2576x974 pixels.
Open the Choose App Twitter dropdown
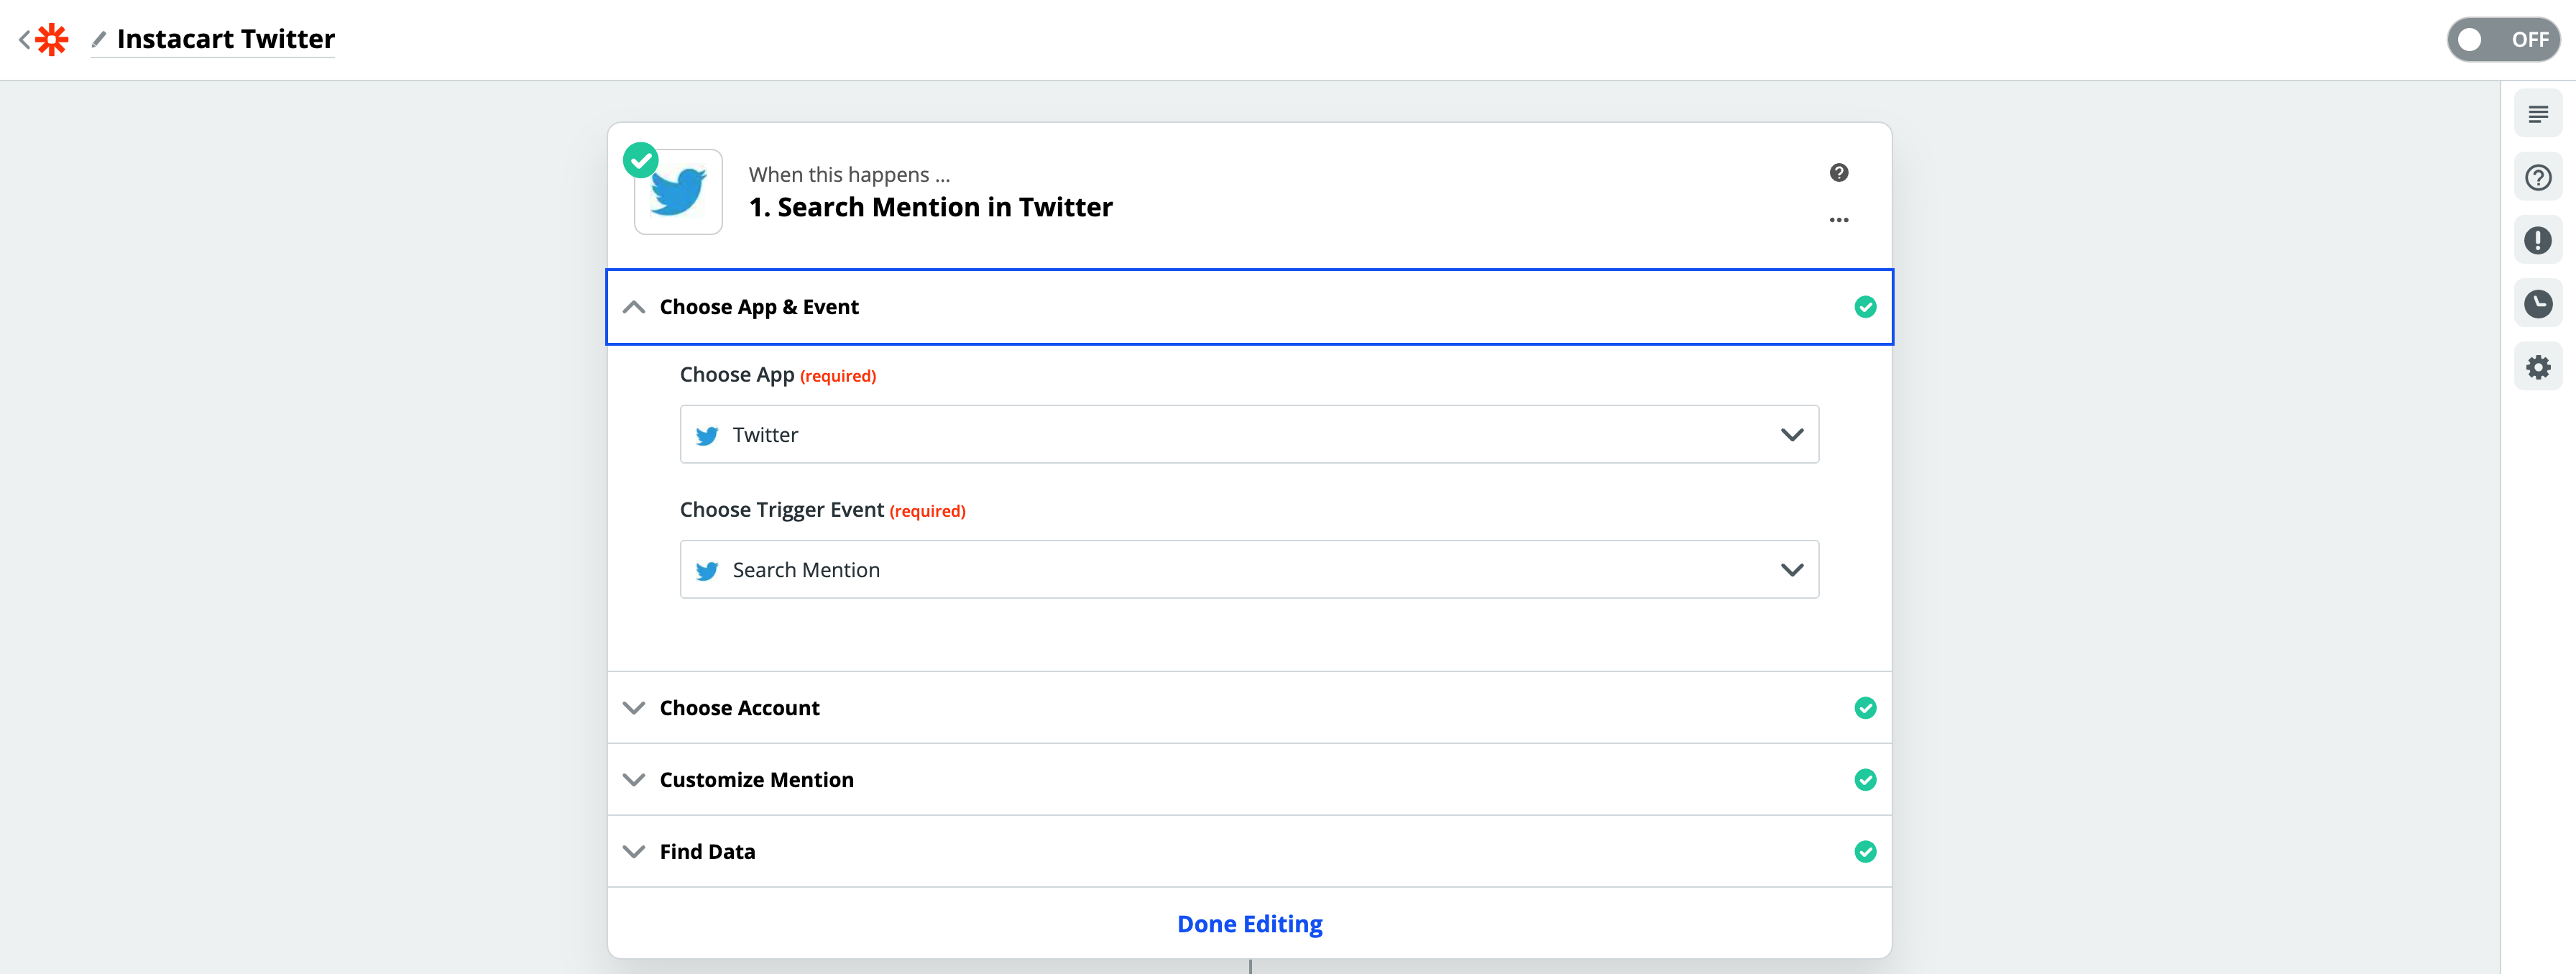click(1249, 434)
